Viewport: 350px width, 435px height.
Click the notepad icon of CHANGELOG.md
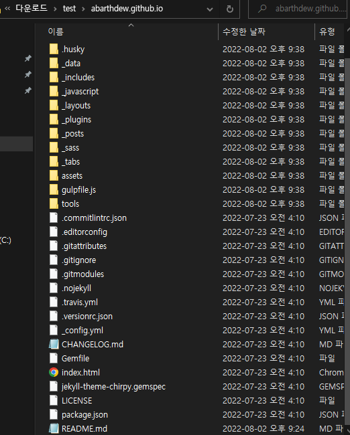(54, 344)
